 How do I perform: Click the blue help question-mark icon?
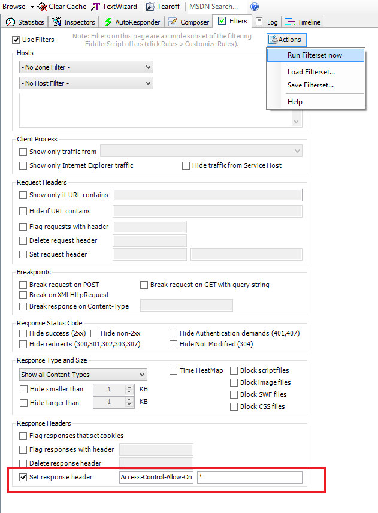pos(255,6)
